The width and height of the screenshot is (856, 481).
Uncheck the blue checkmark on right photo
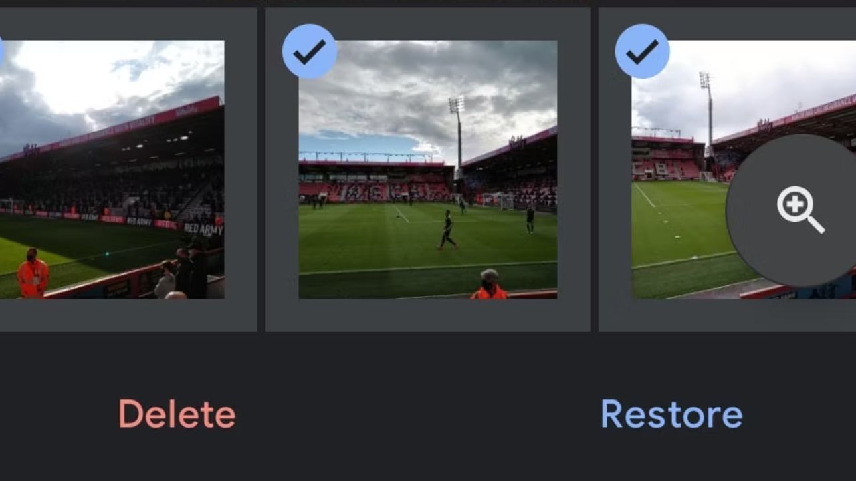[x=642, y=51]
